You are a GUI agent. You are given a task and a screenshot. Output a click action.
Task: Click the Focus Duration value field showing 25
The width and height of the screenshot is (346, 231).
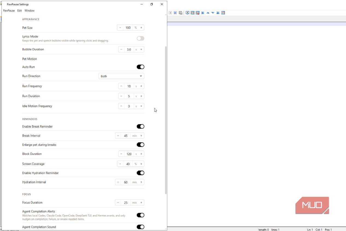pos(126,203)
